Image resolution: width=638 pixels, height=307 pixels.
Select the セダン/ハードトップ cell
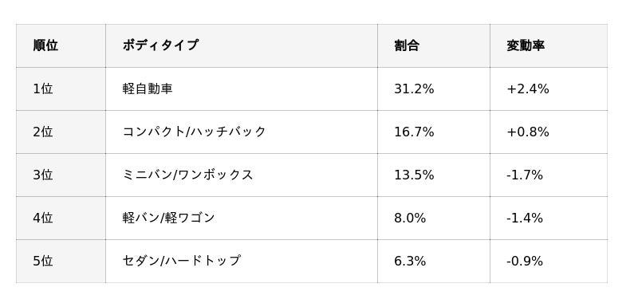tap(242, 261)
